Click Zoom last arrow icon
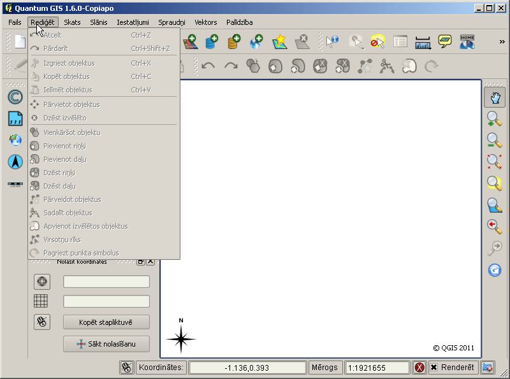The image size is (510, 379). pos(495,227)
